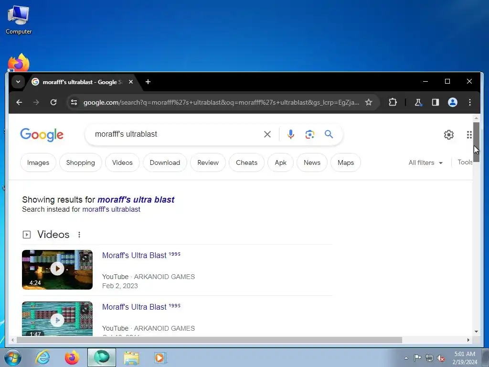This screenshot has height=367, width=489.
Task: Select the Apk filter chip
Action: pos(280,162)
